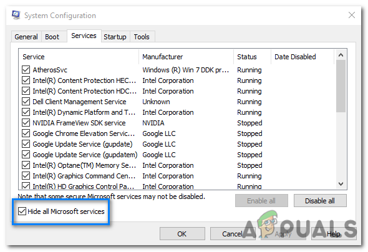Click the scroll down arrow of services list
This screenshot has width=368, height=252.
341,184
